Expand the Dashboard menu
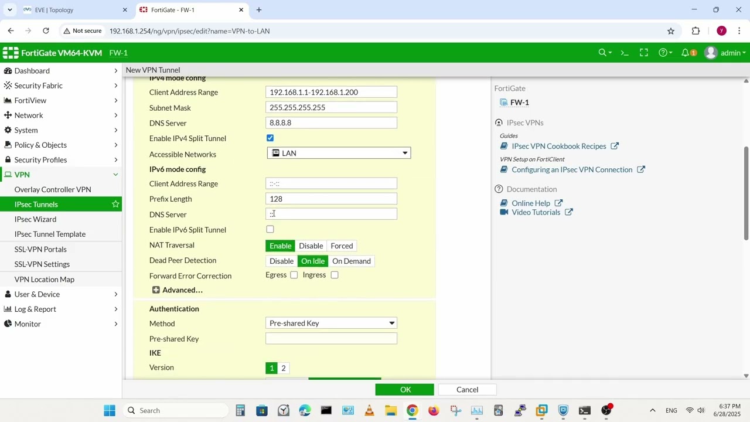This screenshot has width=750, height=422. (61, 70)
